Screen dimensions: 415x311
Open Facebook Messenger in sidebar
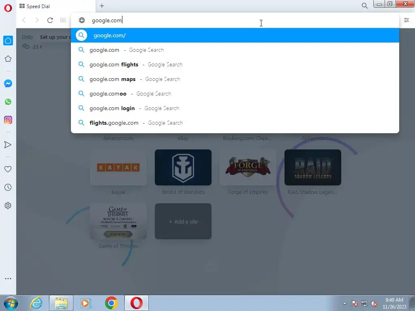(8, 83)
